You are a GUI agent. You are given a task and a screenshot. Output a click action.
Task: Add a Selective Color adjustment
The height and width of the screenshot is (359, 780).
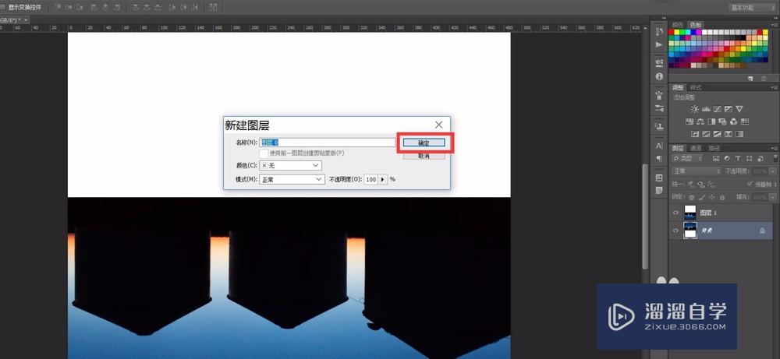729,134
